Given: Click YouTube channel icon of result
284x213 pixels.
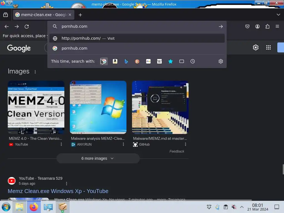Looking at the screenshot, I should (12, 181).
